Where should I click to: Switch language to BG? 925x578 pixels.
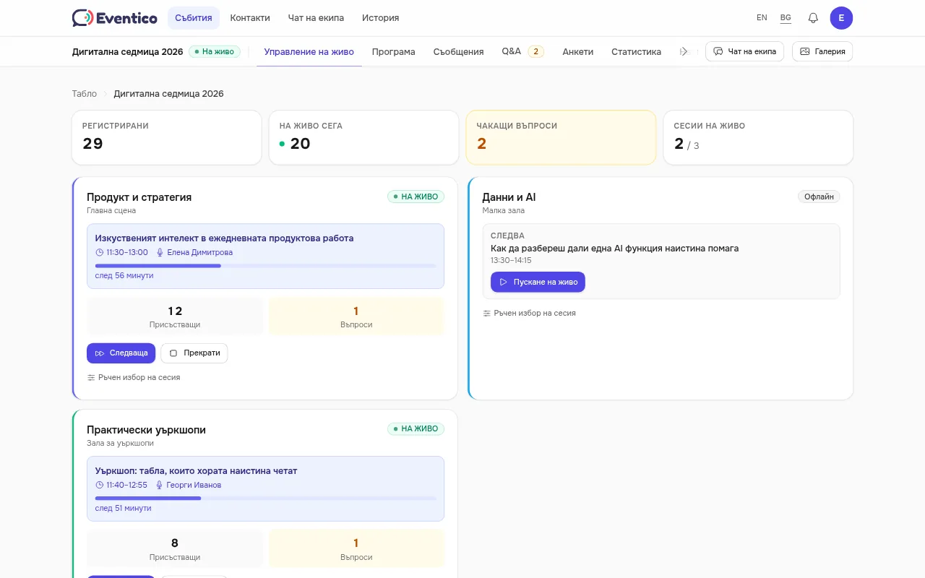pos(786,18)
